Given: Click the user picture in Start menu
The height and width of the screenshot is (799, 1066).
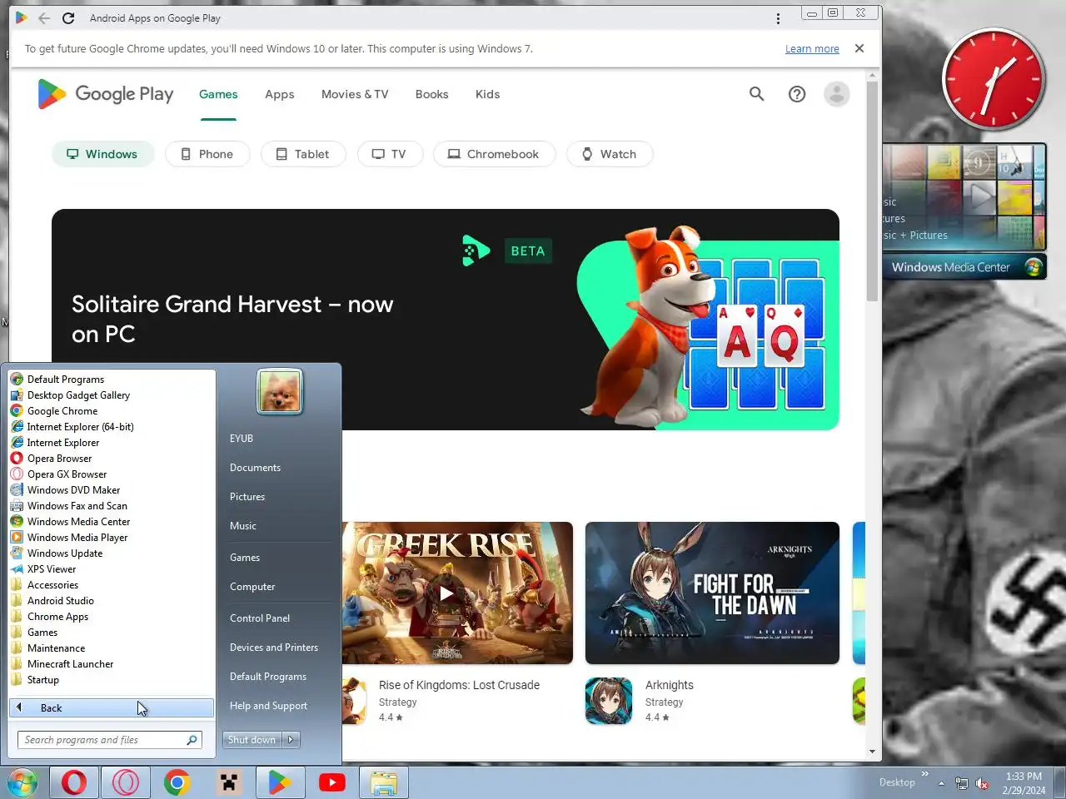Looking at the screenshot, I should 280,390.
